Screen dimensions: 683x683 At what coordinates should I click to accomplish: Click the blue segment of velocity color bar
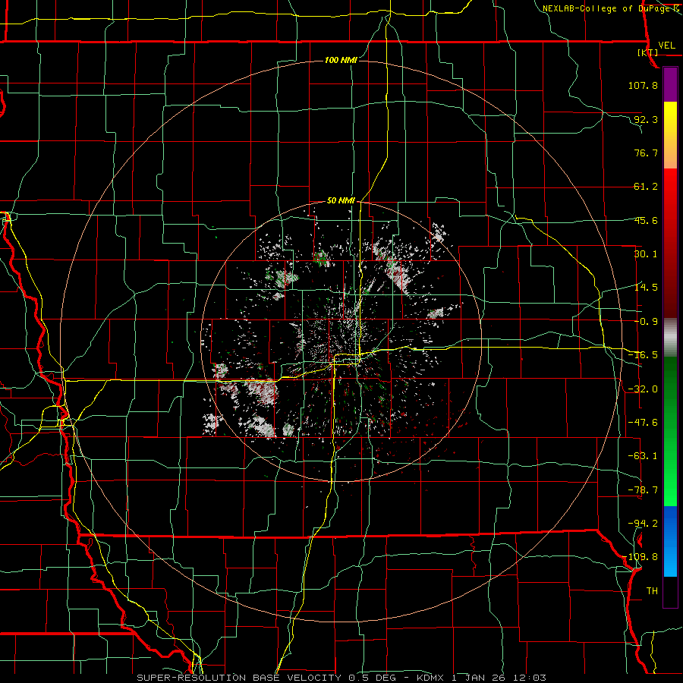click(x=670, y=541)
